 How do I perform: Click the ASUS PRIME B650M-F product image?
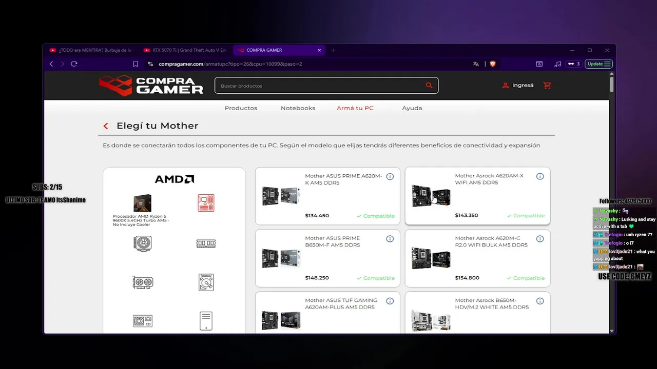tap(281, 258)
